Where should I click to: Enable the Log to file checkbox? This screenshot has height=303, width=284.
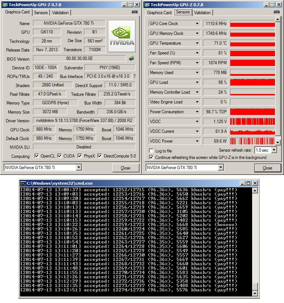click(x=151, y=151)
